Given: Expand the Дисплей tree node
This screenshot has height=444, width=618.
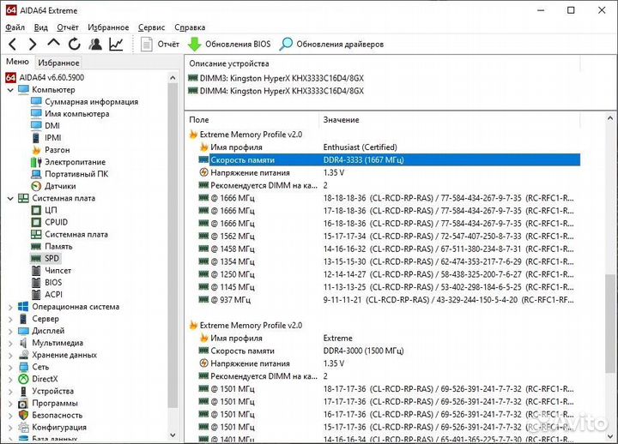Looking at the screenshot, I should point(10,331).
